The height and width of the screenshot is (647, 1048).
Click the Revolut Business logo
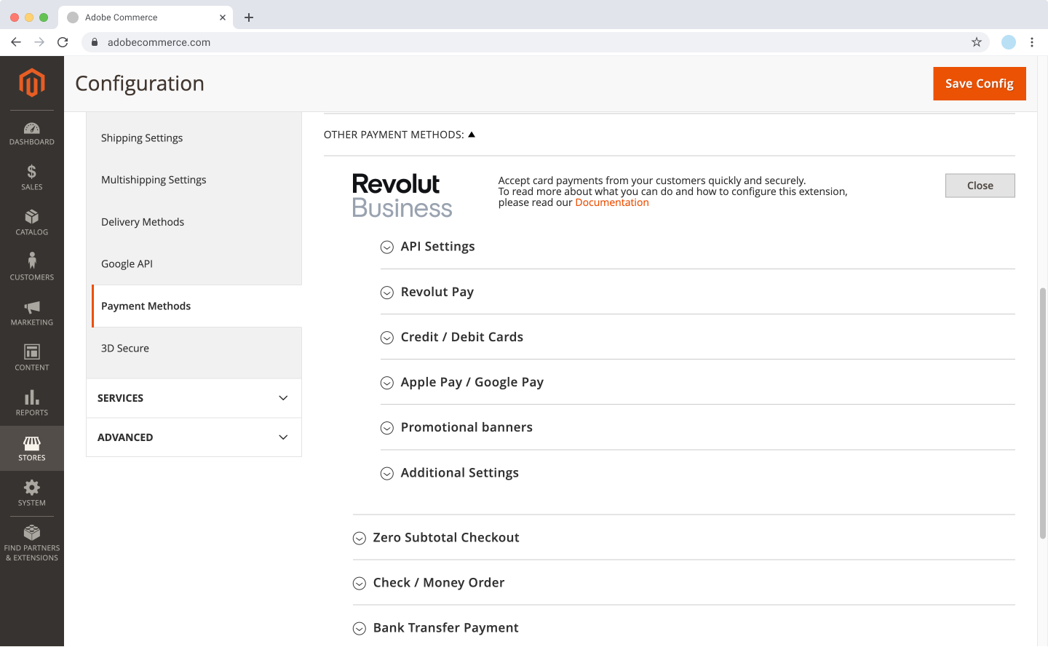point(402,195)
